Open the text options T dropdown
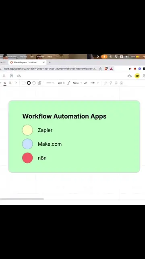The height and width of the screenshot is (259, 145). pos(16,83)
